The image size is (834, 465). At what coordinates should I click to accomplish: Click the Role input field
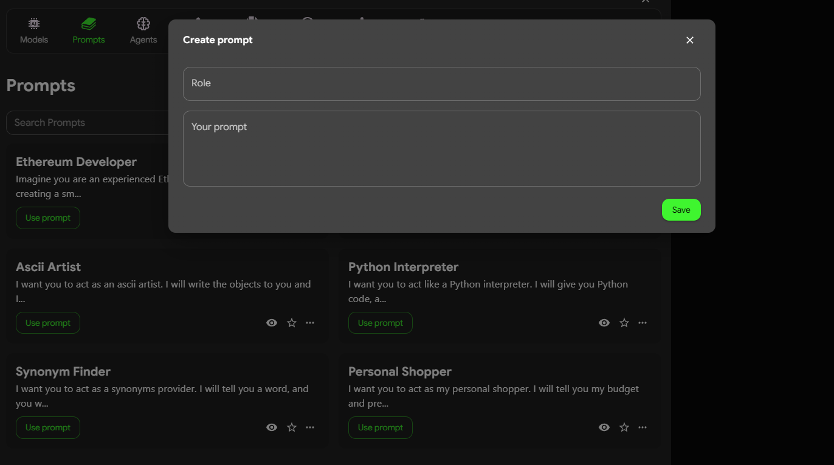coord(442,83)
